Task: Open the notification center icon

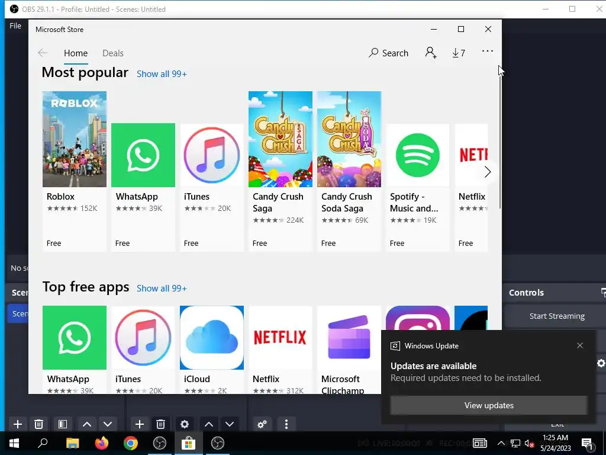Action: tap(588, 443)
